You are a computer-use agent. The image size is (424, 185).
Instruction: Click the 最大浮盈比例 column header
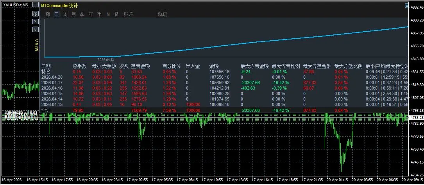(x=348, y=66)
